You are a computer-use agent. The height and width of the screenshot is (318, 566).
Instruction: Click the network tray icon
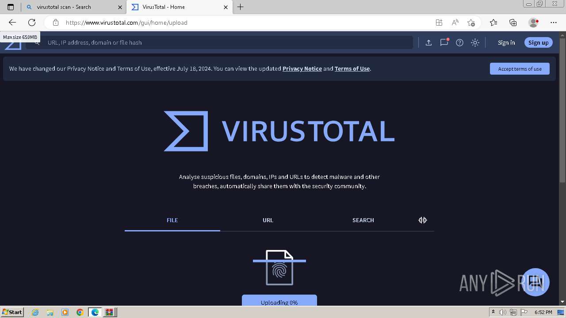[x=513, y=312]
